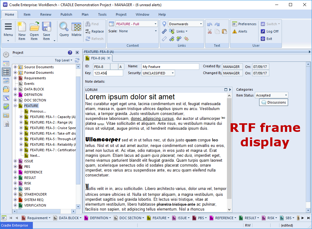Select the STAKEHOLDER tree item
The image size is (312, 229).
coord(35,194)
